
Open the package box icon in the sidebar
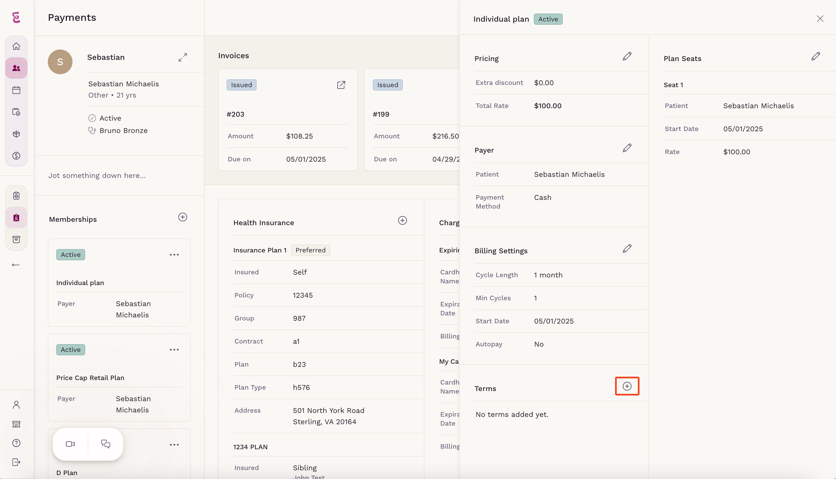coord(16,134)
